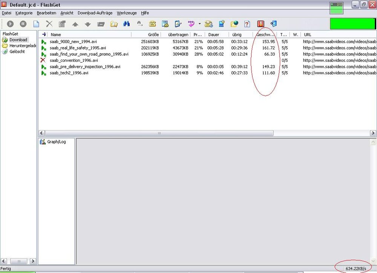Click the notepad with pencil toolbar icon
The width and height of the screenshot is (377, 273).
click(x=178, y=24)
